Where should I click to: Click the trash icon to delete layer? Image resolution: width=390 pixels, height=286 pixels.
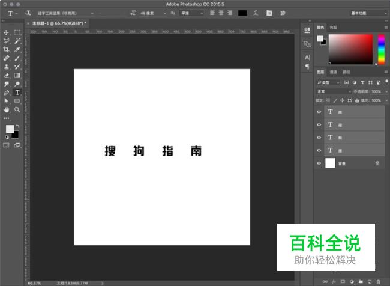[379, 281]
